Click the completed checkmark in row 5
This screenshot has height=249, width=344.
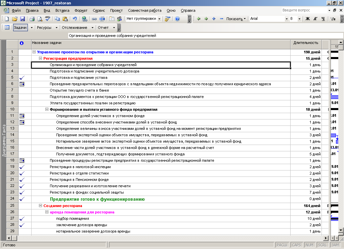[x=22, y=78]
